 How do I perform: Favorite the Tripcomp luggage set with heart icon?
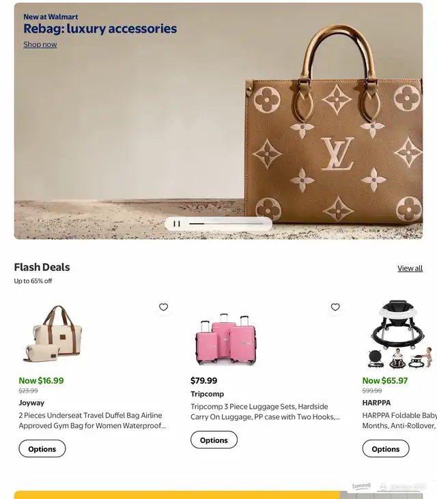pos(335,307)
